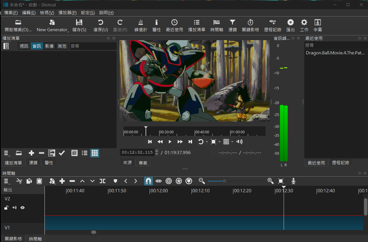Switch to the 歷程記錄 tab

[x=341, y=163]
